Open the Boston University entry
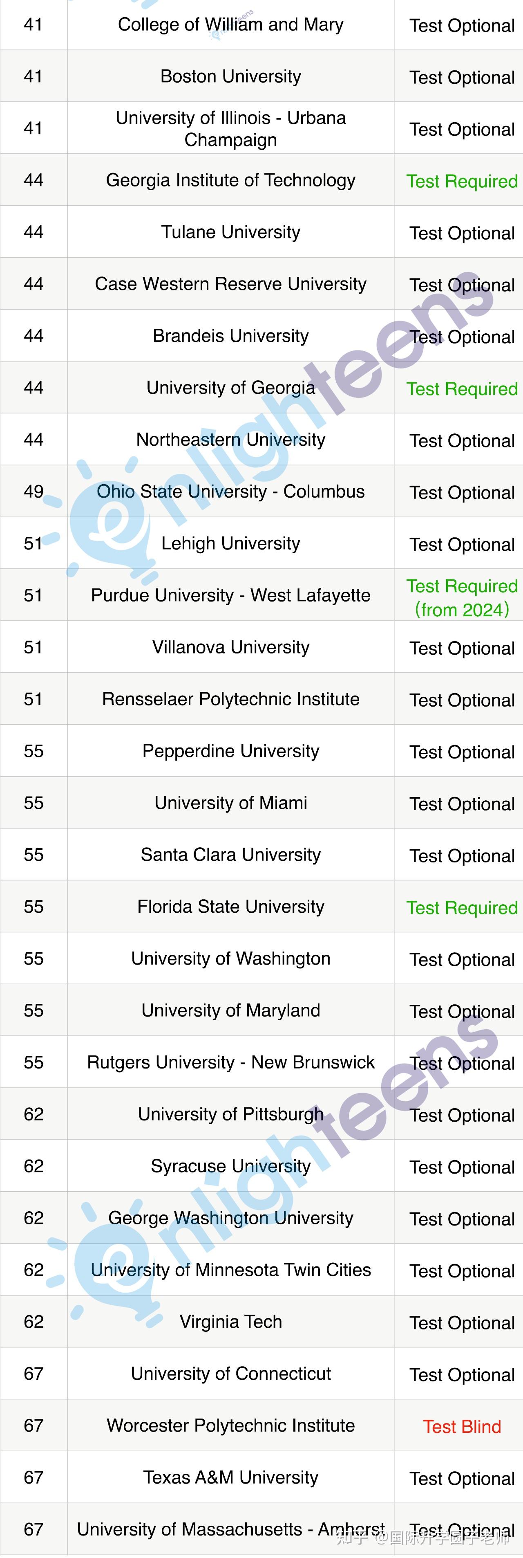 coord(230,76)
